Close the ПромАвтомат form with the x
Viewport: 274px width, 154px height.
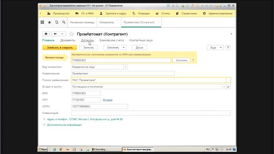pos(231,34)
